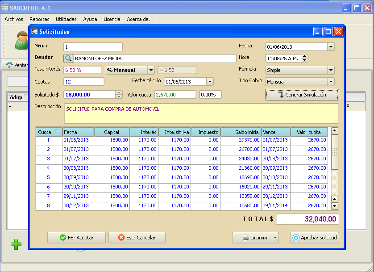Expand the Fecha date dropdown

point(330,47)
